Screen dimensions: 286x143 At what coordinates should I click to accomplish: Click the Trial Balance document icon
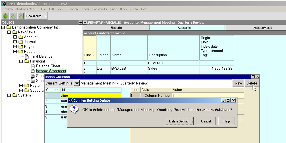(27, 56)
